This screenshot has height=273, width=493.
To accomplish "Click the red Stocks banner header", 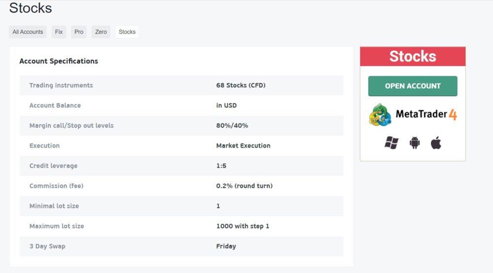I will pos(413,57).
